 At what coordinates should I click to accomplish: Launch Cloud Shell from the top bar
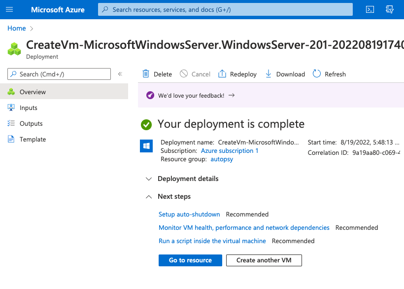tap(370, 9)
